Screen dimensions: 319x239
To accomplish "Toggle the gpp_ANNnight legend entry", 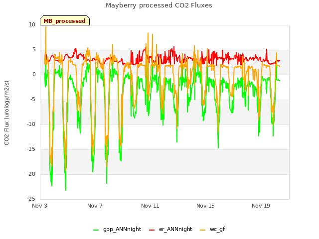I will click(x=117, y=230).
